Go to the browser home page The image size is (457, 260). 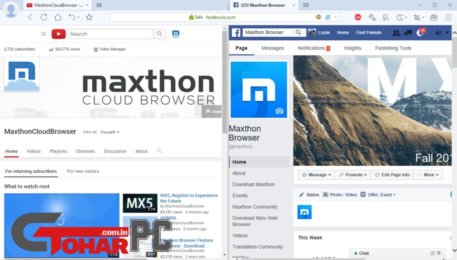pos(58,17)
